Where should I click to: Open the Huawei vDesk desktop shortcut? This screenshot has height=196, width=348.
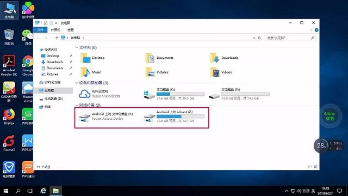point(28,92)
